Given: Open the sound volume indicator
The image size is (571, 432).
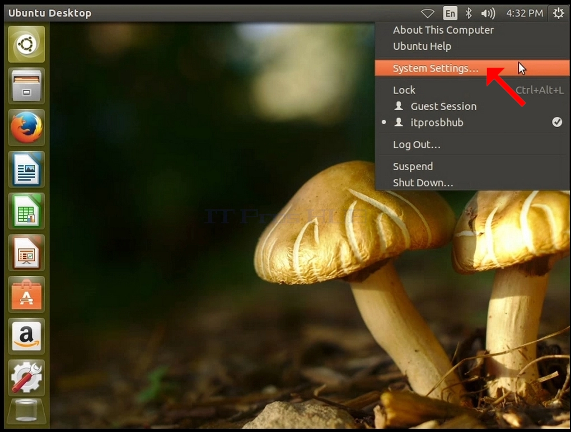Looking at the screenshot, I should 488,13.
